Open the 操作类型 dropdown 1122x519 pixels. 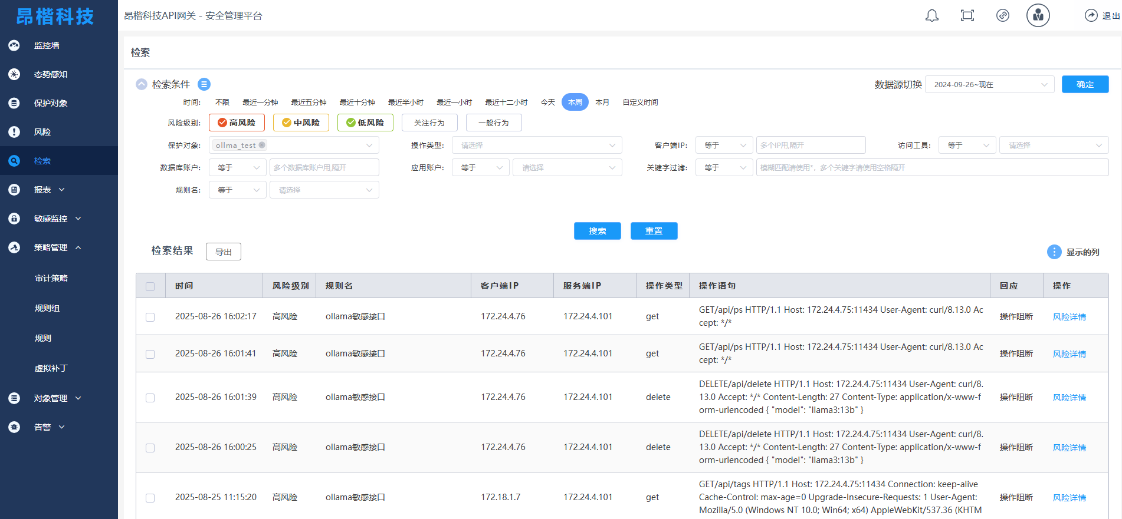point(536,145)
